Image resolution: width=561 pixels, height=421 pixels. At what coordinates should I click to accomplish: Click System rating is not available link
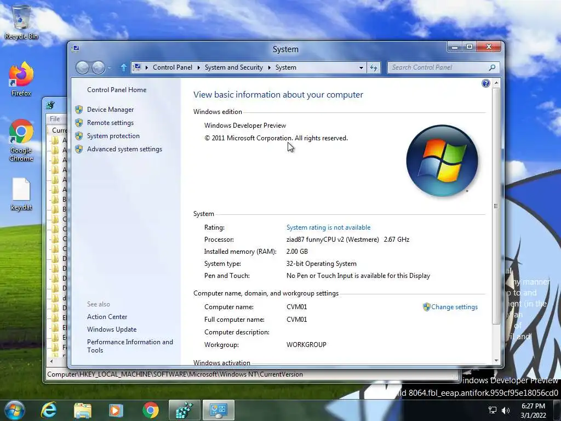[x=329, y=227]
